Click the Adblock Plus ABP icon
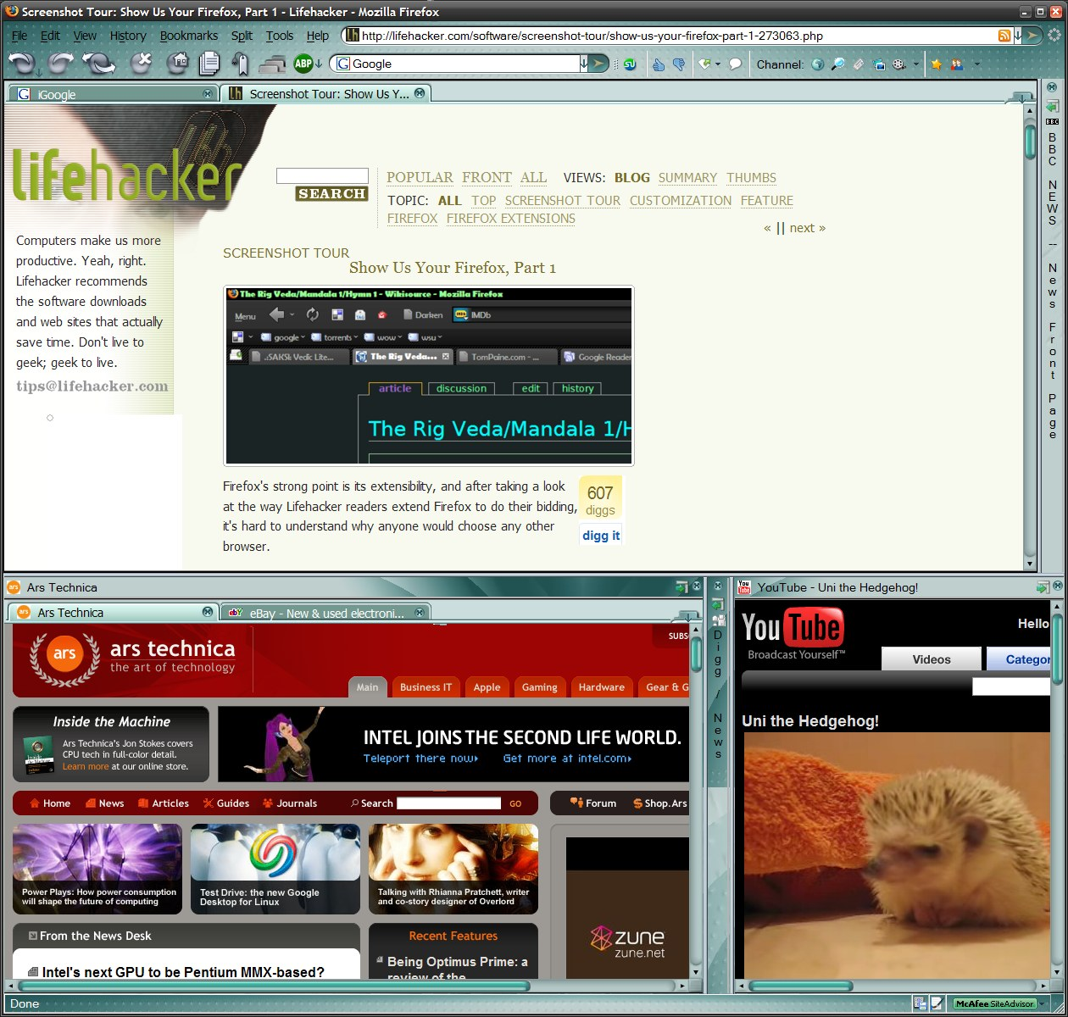1068x1017 pixels. 303,63
